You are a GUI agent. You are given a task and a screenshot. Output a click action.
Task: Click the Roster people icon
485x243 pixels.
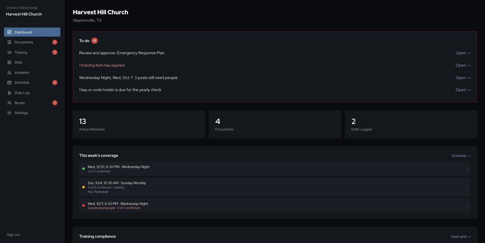(9, 103)
